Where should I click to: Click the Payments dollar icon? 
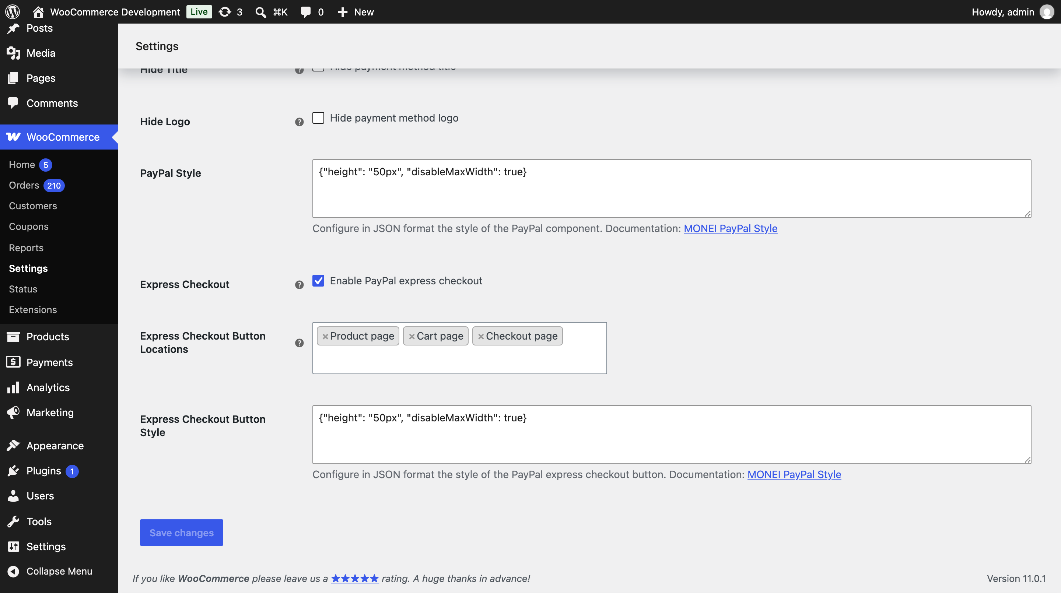point(13,362)
